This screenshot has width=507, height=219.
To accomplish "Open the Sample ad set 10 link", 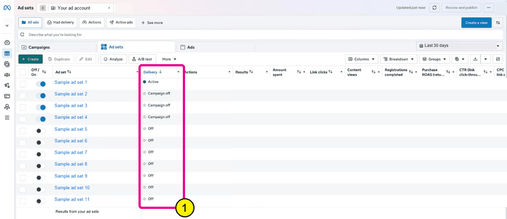I will click(72, 188).
